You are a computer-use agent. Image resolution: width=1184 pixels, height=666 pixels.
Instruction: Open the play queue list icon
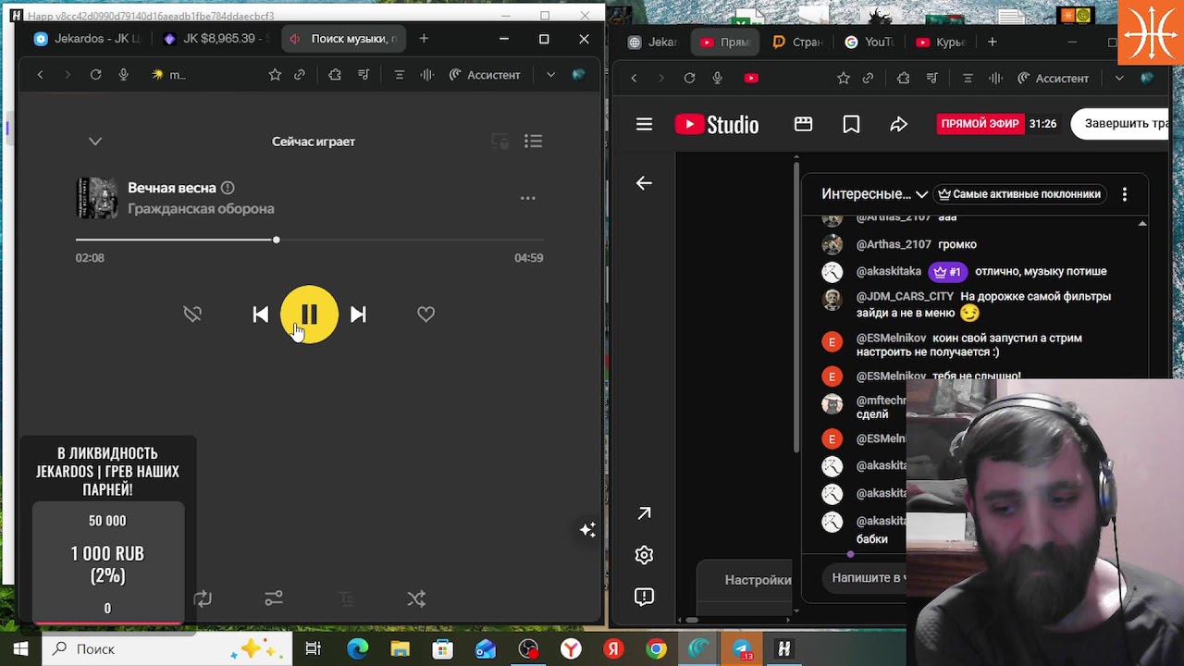click(533, 142)
